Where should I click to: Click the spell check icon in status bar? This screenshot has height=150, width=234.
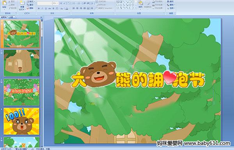32,149
